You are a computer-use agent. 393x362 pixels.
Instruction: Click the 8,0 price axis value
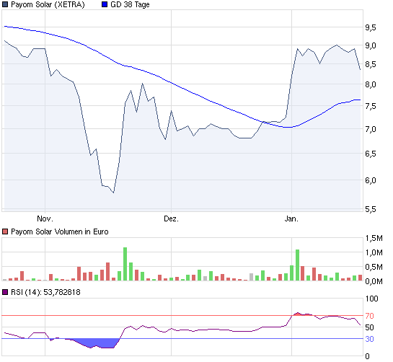(371, 84)
